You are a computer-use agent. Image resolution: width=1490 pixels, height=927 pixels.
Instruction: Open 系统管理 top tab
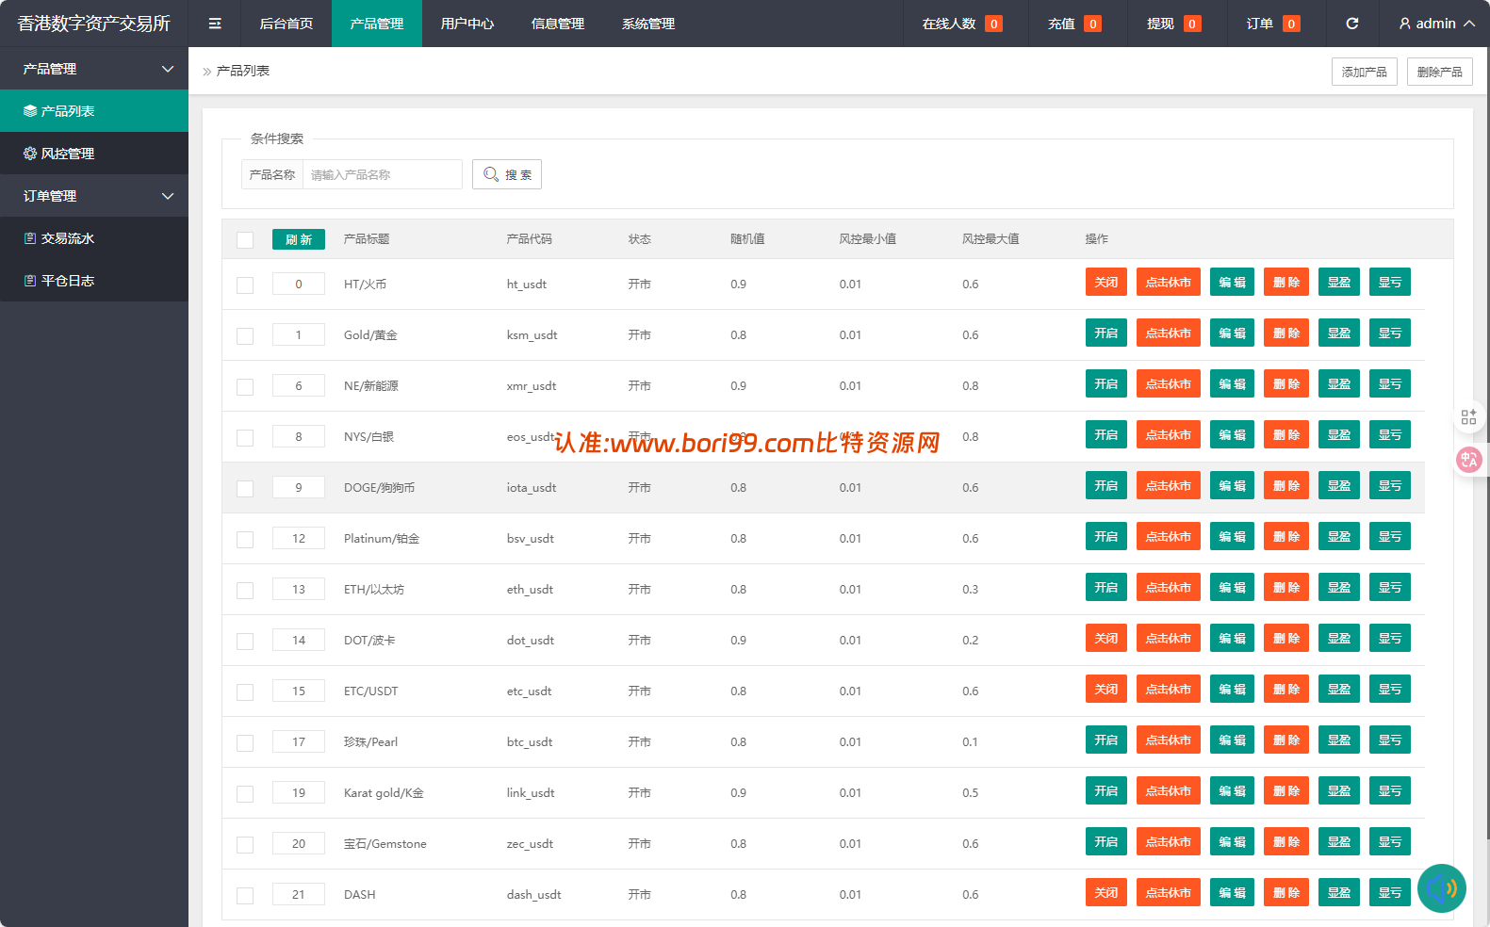tap(648, 24)
